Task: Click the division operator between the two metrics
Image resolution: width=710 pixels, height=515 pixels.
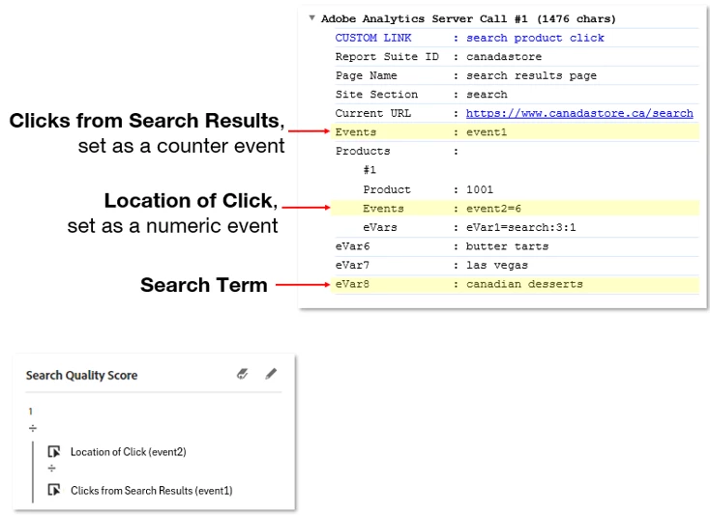Action: 51,468
